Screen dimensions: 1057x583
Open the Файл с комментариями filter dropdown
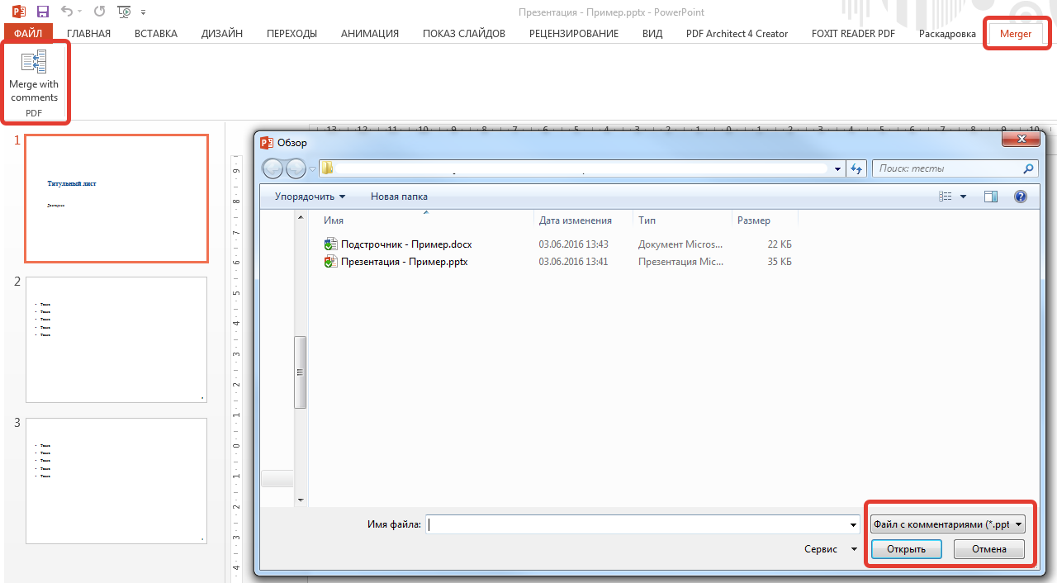(948, 524)
